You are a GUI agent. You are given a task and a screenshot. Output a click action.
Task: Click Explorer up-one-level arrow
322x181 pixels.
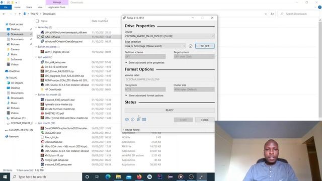[20, 14]
